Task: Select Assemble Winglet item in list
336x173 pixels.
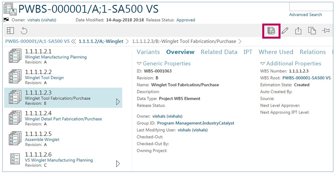Action: [x=42, y=140]
